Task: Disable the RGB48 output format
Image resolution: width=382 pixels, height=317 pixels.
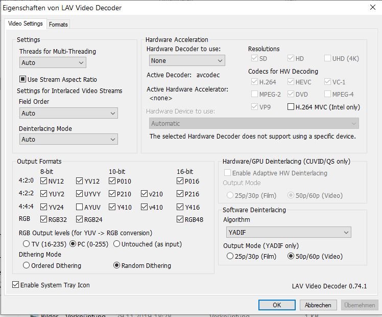Action: [x=180, y=219]
